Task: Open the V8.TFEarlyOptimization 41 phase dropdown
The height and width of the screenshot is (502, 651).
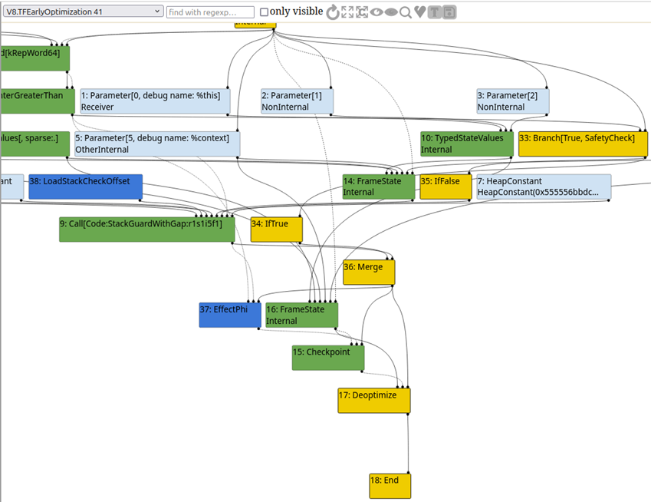Action: [x=83, y=12]
